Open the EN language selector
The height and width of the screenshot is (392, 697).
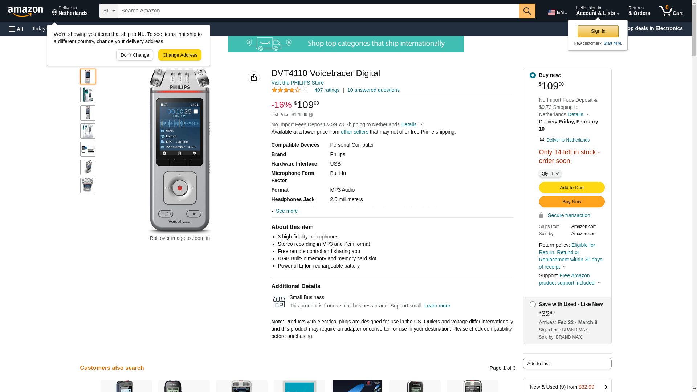click(x=557, y=12)
